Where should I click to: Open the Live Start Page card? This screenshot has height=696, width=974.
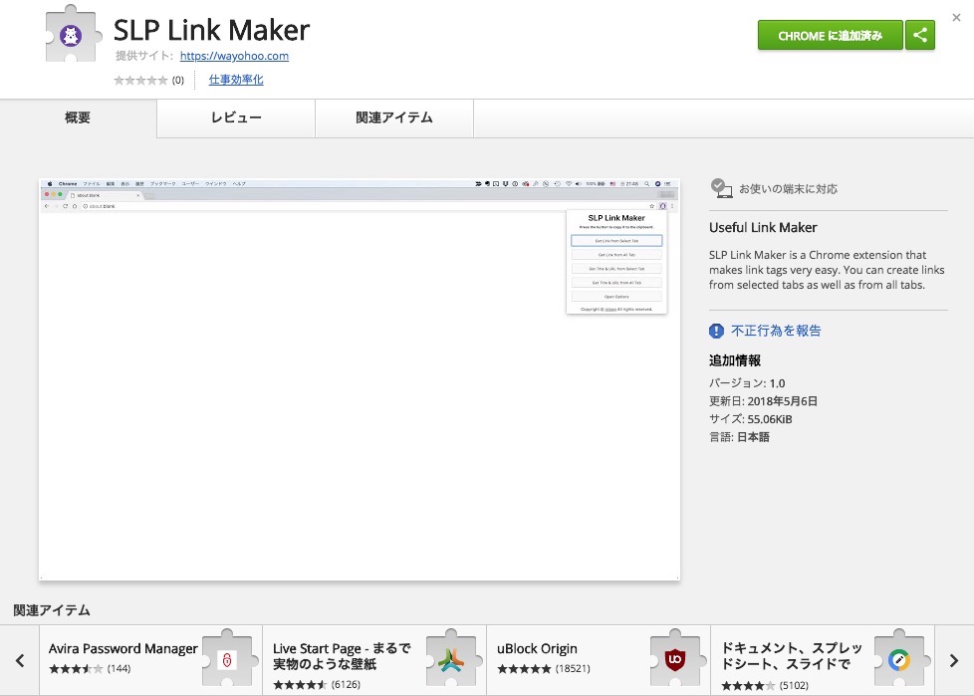click(x=374, y=660)
